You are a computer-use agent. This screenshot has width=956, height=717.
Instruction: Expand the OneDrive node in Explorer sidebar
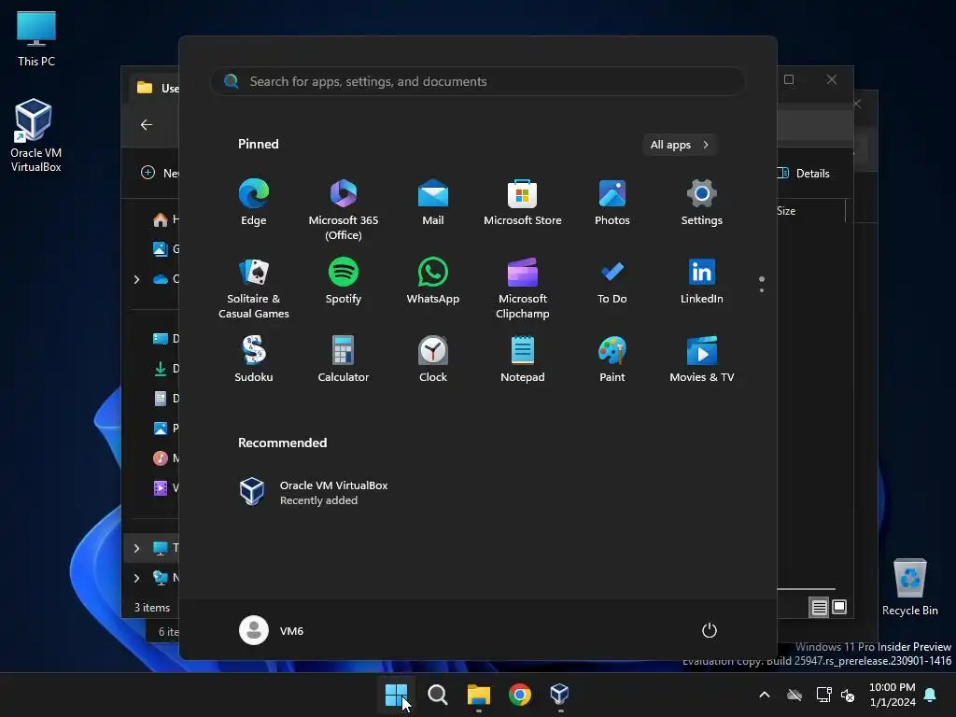click(x=136, y=279)
